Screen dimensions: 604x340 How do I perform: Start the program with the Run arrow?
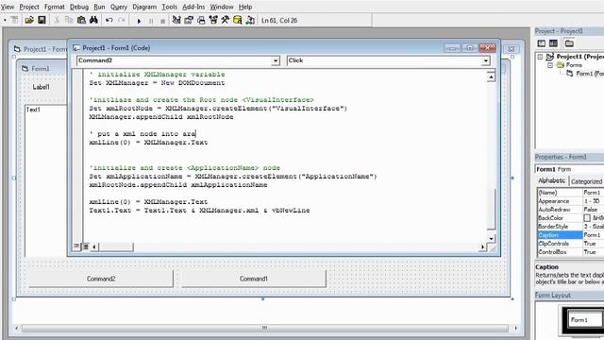139,21
